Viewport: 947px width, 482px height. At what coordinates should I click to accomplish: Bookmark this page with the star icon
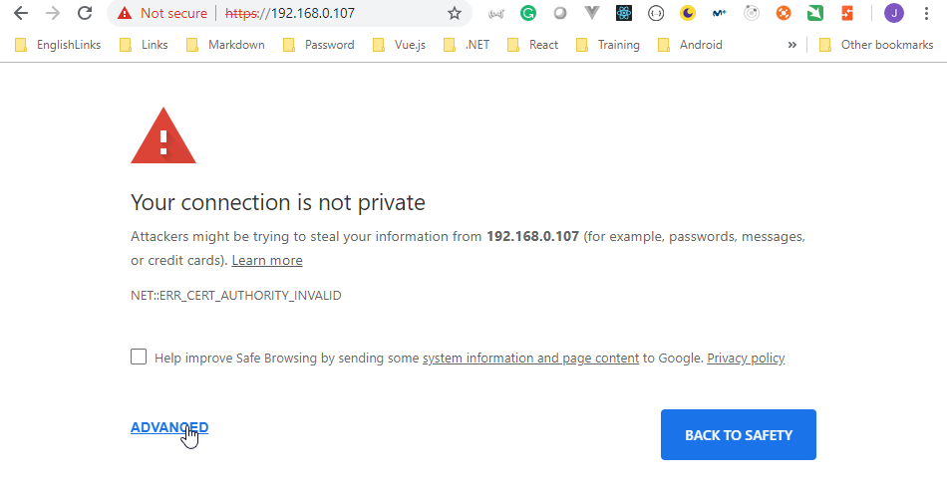[x=455, y=13]
